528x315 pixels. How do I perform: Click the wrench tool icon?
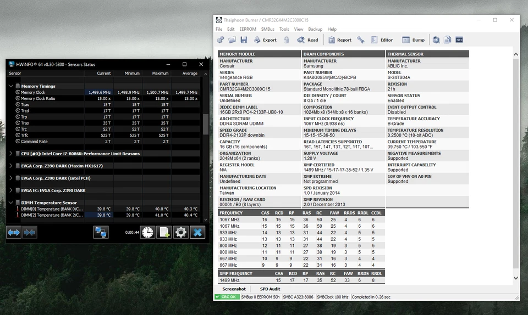[x=361, y=40]
